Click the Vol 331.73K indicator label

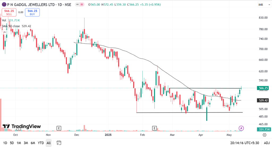[11, 20]
